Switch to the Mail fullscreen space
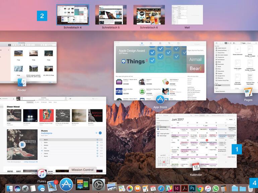The width and height of the screenshot is (258, 193). (187, 15)
